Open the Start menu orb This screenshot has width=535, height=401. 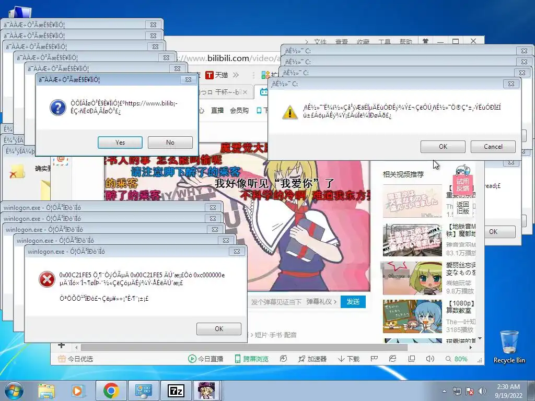click(x=14, y=391)
